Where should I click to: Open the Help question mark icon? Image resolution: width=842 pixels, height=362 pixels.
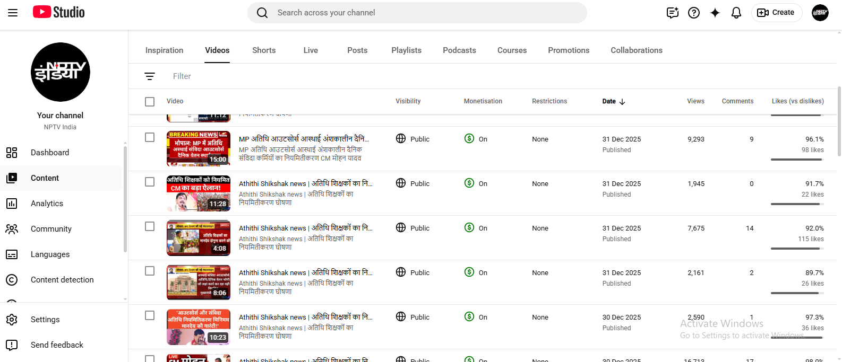pyautogui.click(x=693, y=13)
